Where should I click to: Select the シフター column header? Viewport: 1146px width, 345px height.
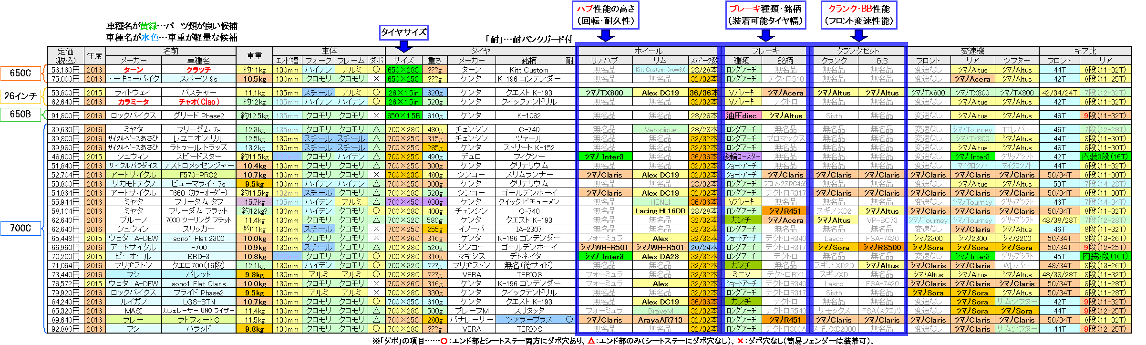click(1016, 60)
